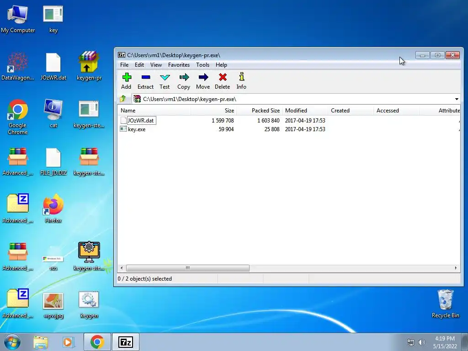Select key.exe in the archive list
Viewport: 468px width, 351px height.
point(136,129)
